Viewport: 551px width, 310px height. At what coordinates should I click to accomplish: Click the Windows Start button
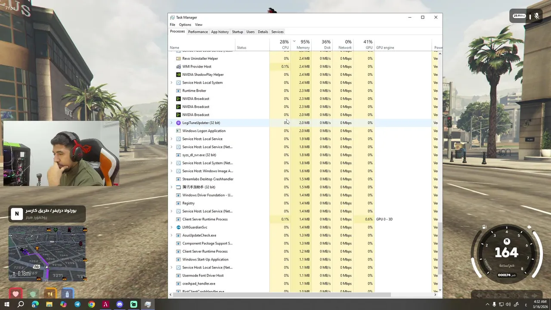pos(6,304)
